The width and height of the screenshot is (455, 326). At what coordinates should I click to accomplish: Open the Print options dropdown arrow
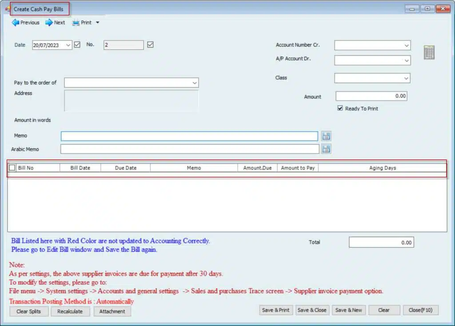coord(98,23)
